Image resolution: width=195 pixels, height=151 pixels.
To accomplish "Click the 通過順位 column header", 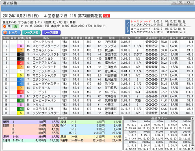I will (x=152, y=38).
